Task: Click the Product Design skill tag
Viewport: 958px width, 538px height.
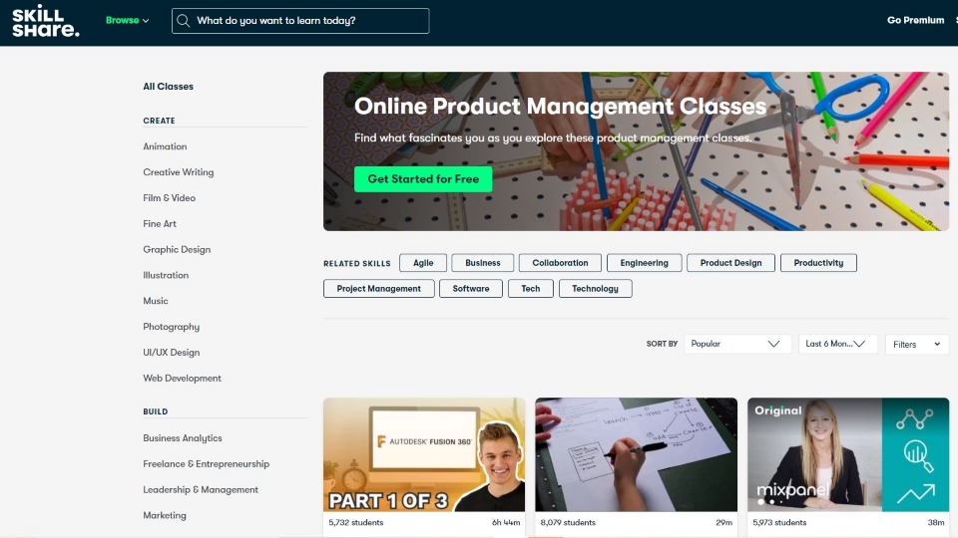Action: 730,263
